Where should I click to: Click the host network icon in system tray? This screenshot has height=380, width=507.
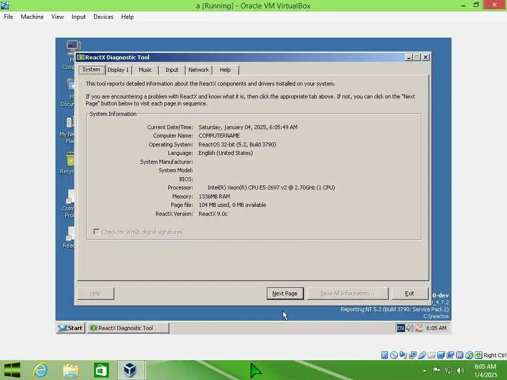point(449,370)
